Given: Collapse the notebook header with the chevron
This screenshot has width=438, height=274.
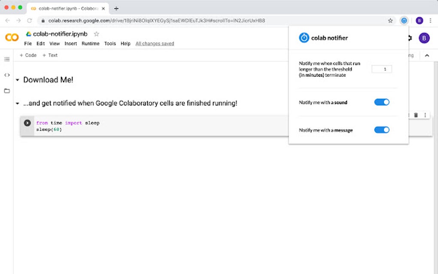Looking at the screenshot, I should coord(427,55).
